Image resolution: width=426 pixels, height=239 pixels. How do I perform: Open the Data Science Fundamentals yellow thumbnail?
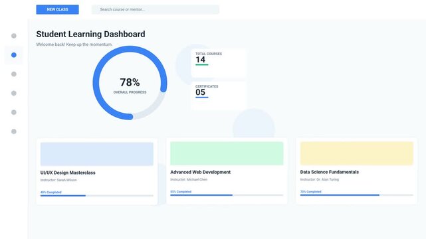[357, 153]
